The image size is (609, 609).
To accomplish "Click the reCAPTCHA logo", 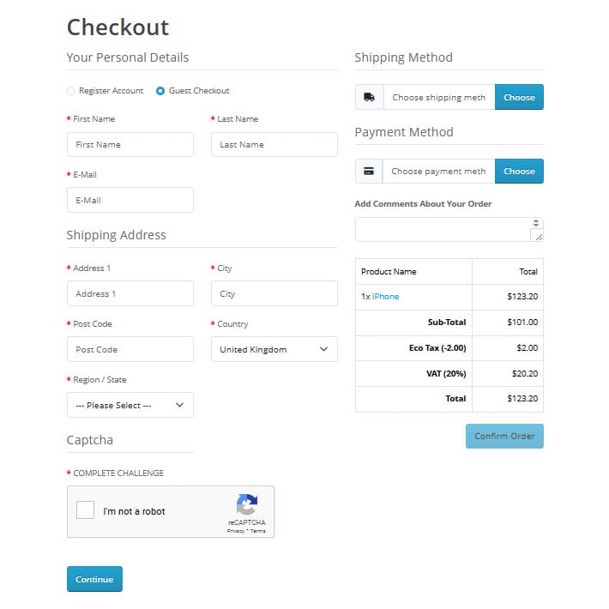I will click(247, 504).
